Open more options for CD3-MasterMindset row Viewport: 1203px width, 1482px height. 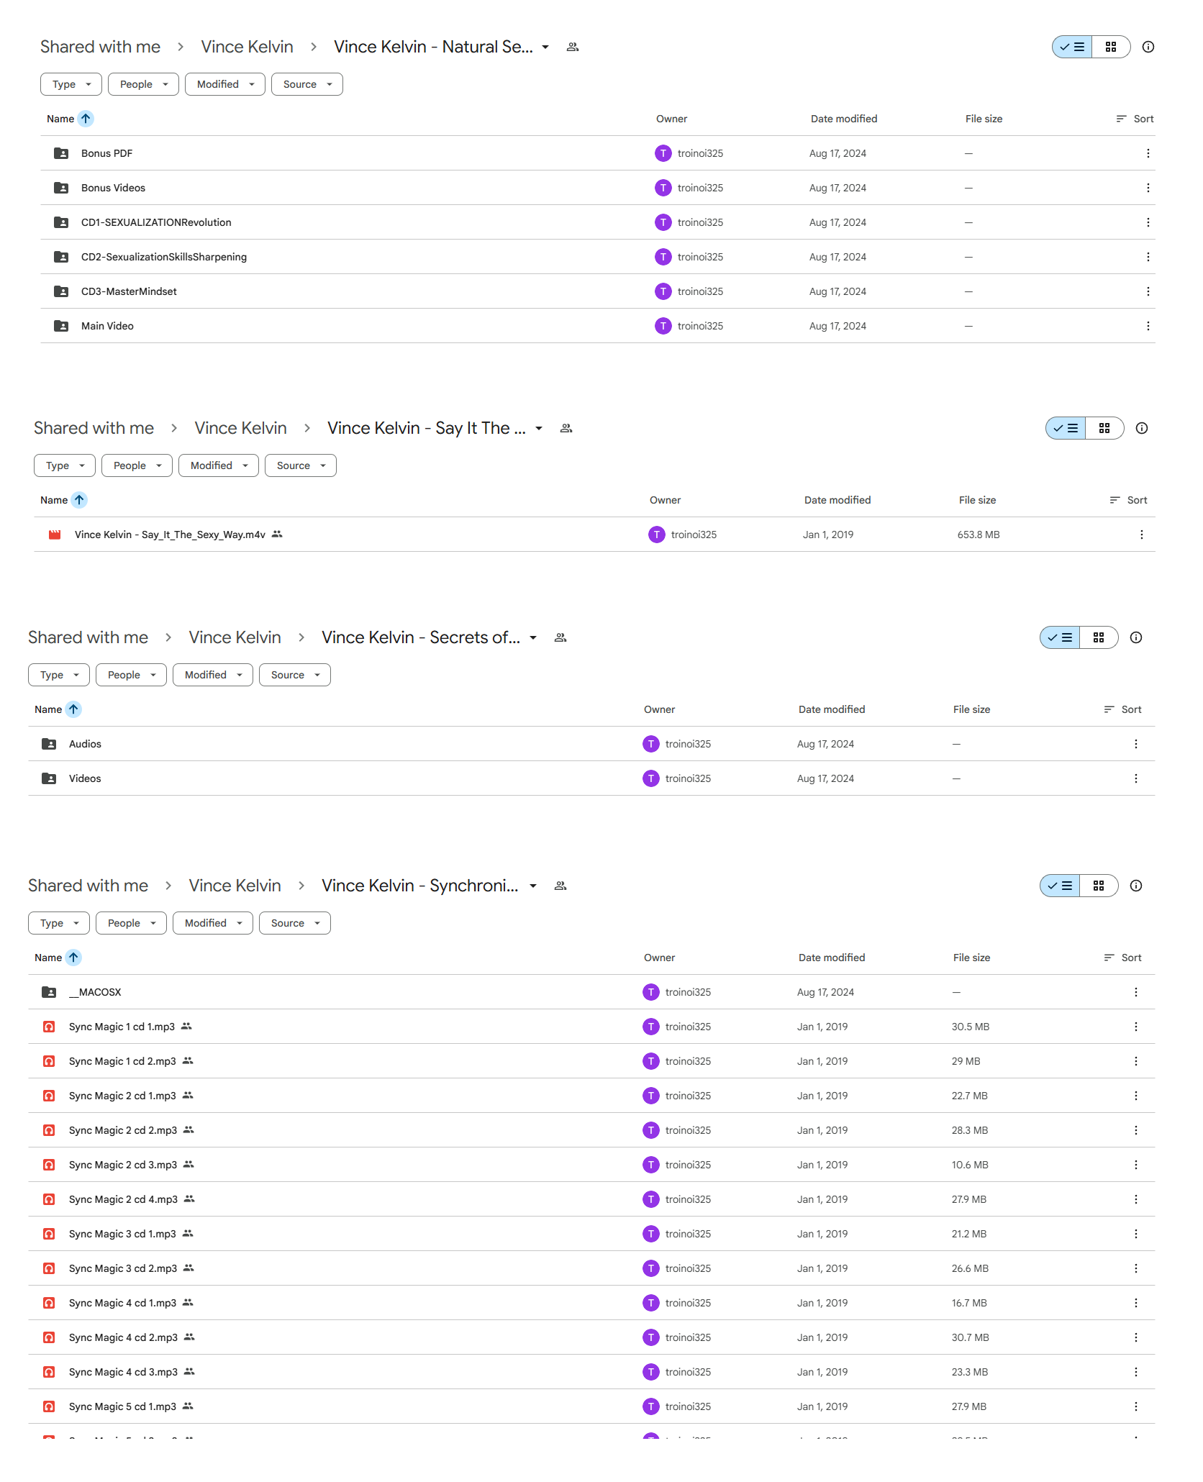tap(1148, 291)
